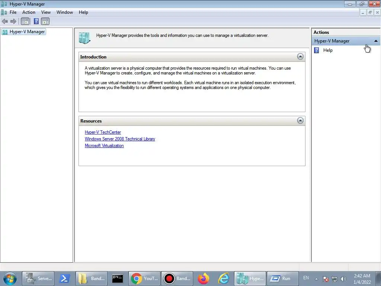Click MMC system icon left of File menu
Viewport: 381px width, 286px height.
click(x=4, y=12)
